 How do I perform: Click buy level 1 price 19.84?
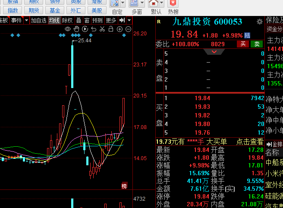tap(202, 98)
